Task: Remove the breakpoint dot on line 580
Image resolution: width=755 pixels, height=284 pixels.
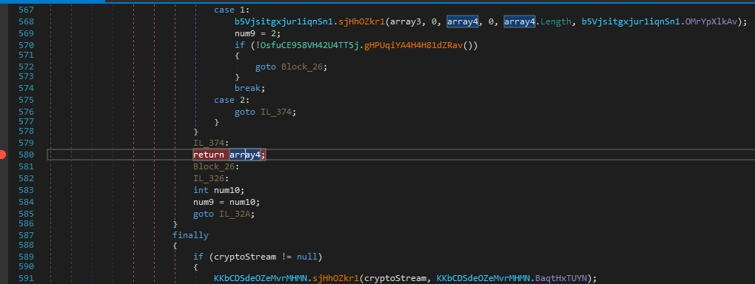Action: (3, 155)
